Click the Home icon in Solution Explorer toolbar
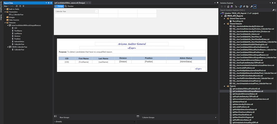The width and height of the screenshot is (277, 124). [228, 7]
